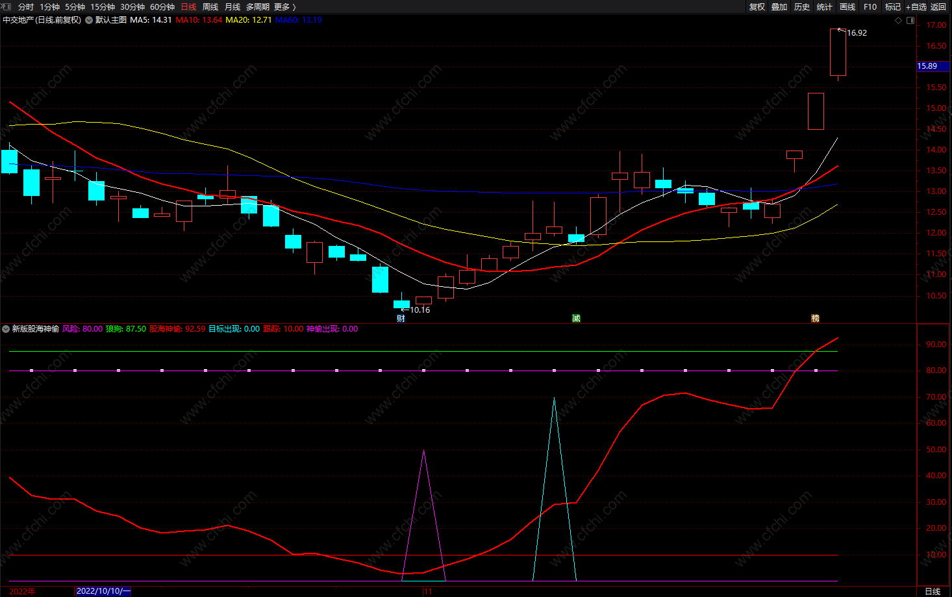
Task: Open F10 company information
Action: click(870, 6)
